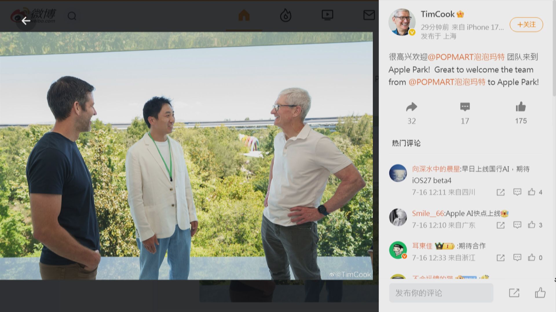Click the enlarged Apple Park photo

(186, 156)
